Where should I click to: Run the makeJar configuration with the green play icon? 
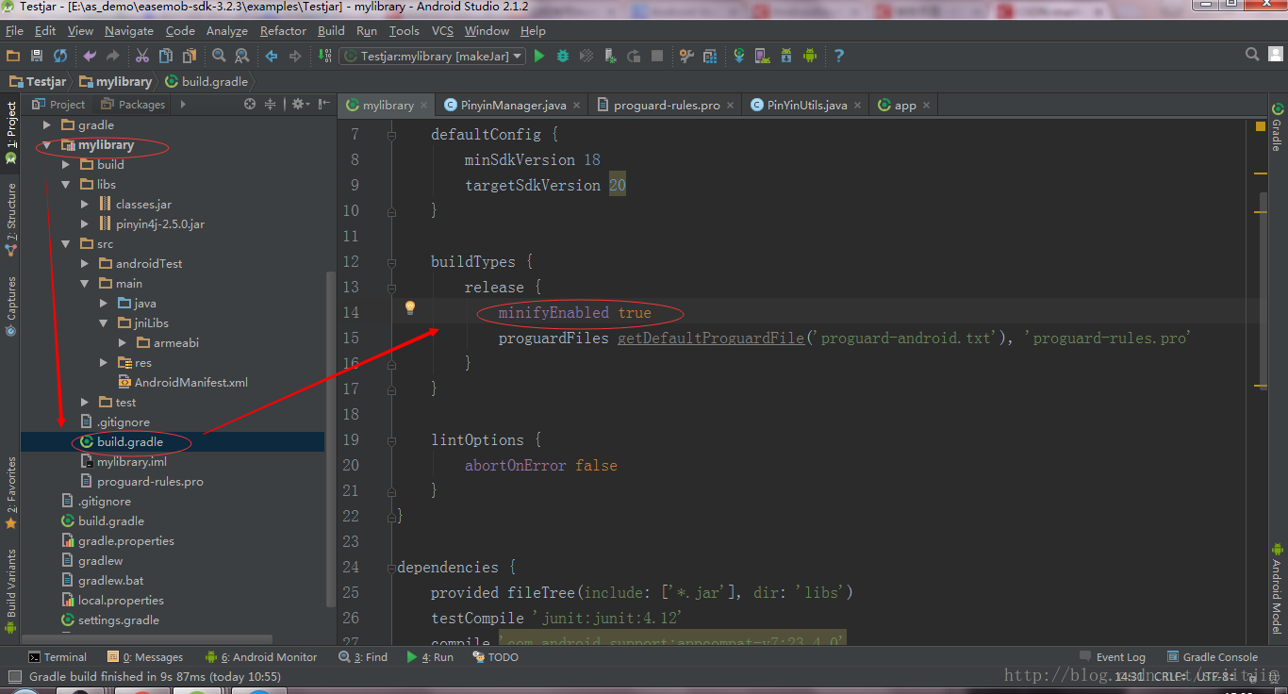pyautogui.click(x=539, y=57)
